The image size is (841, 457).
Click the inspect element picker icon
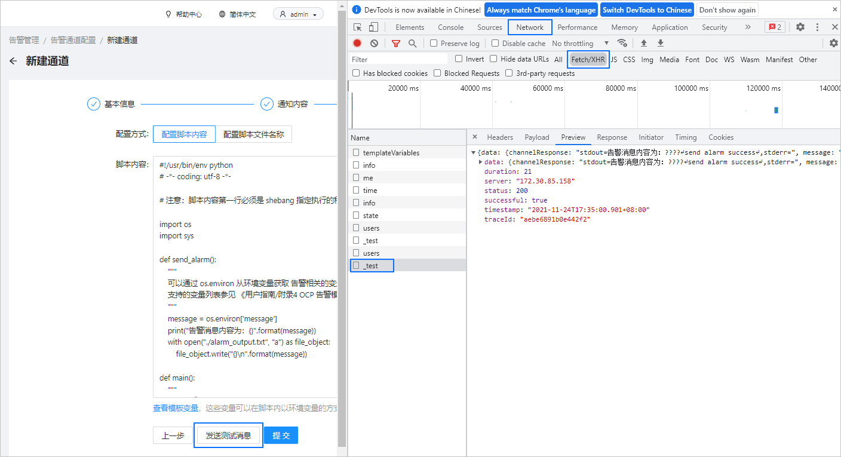(358, 27)
